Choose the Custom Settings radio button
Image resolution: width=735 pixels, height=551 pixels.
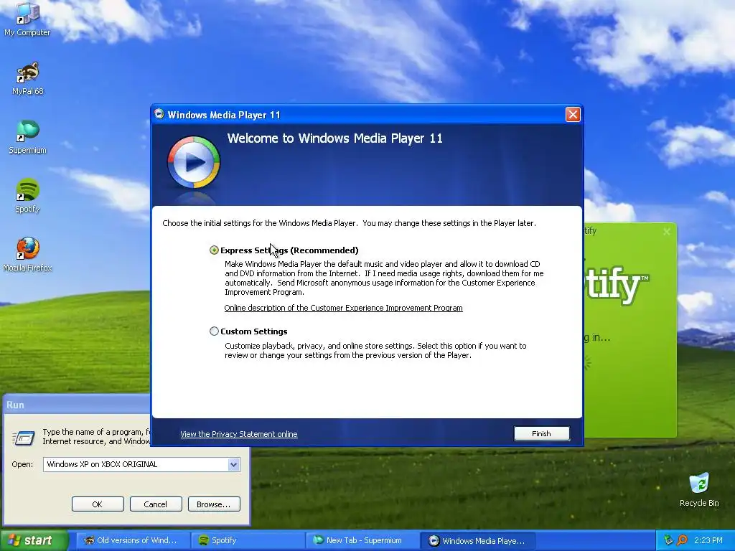coord(214,331)
